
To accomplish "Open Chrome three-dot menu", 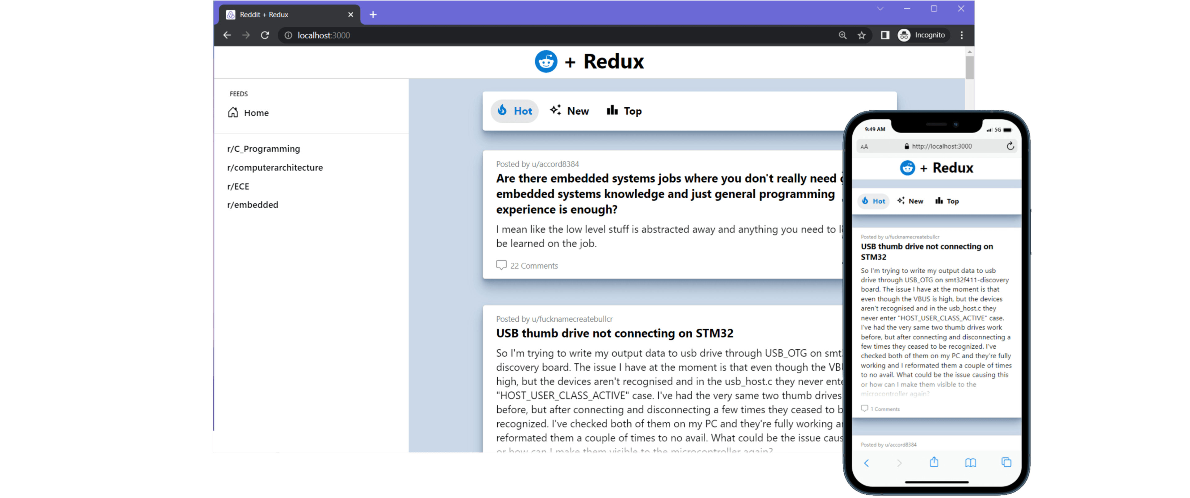I will (x=962, y=35).
